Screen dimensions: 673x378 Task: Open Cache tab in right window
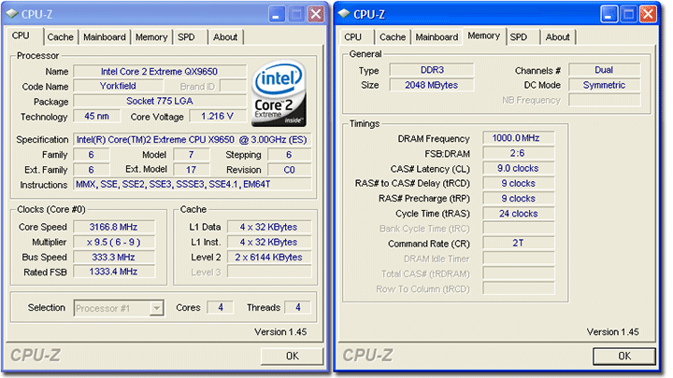pos(393,37)
